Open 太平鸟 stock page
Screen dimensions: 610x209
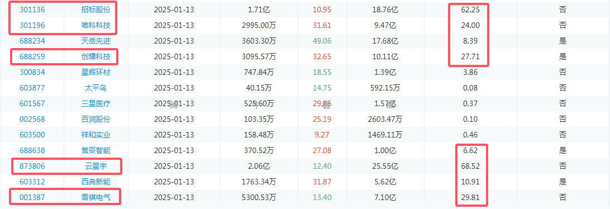96,88
